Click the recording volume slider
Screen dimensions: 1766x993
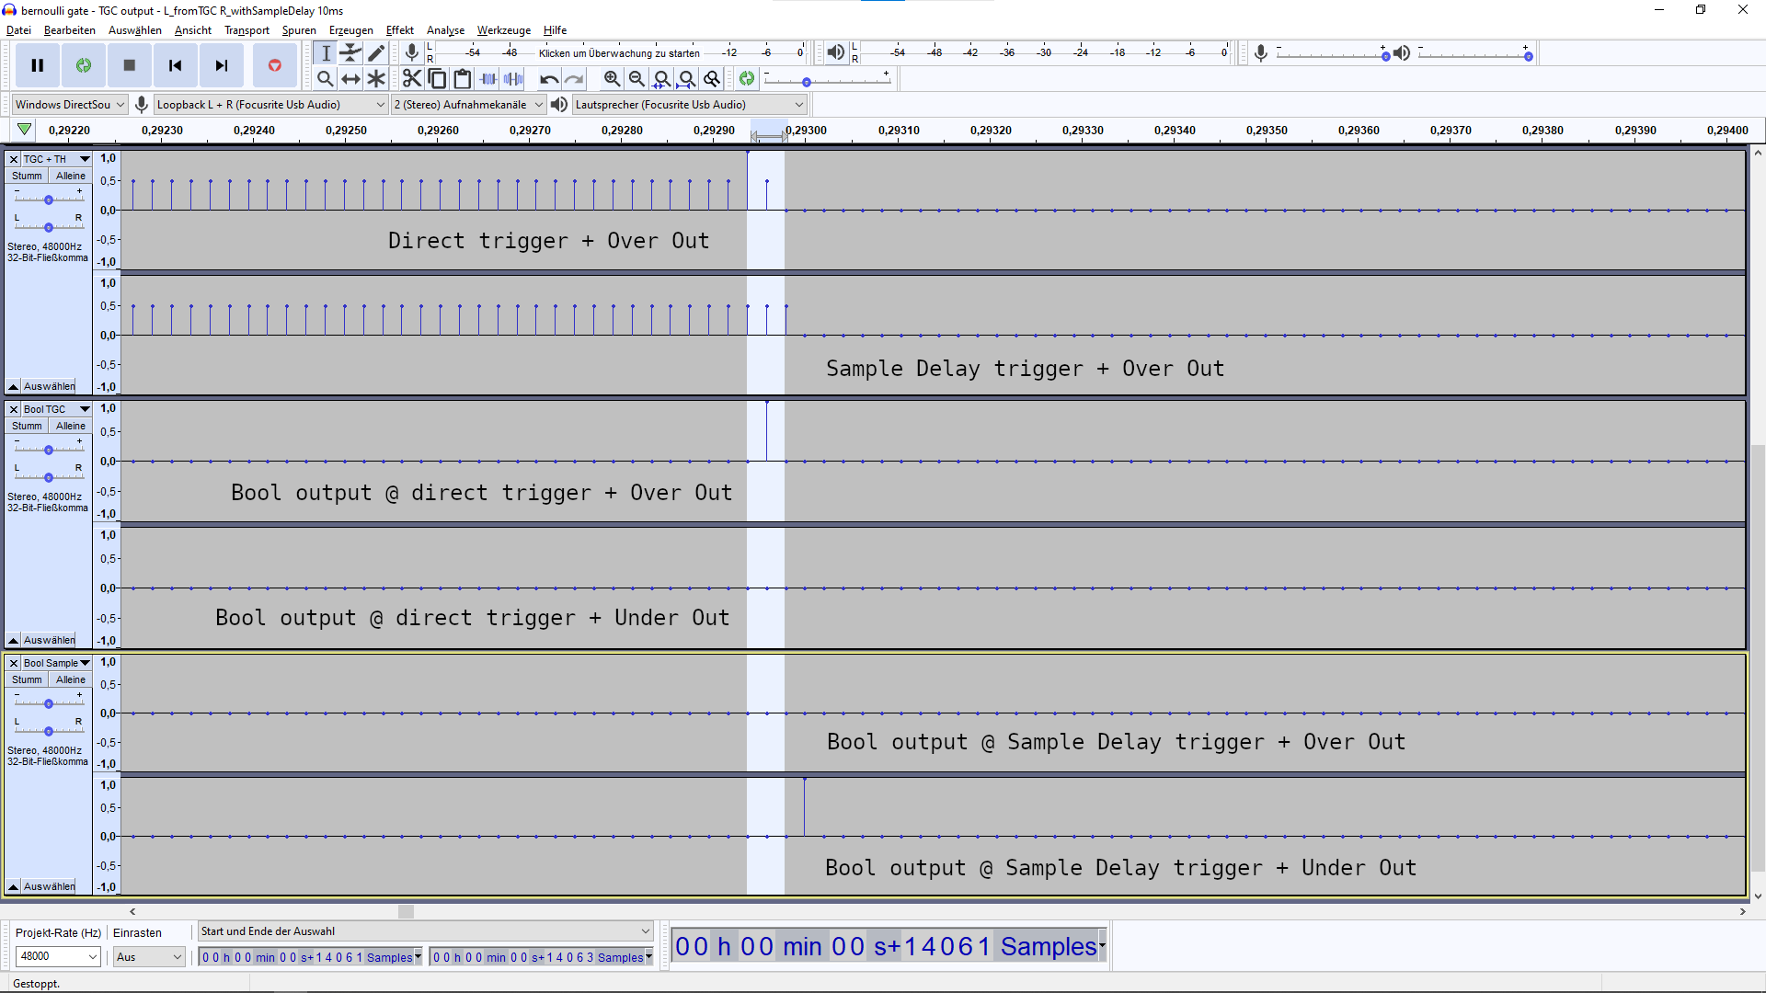1333,54
